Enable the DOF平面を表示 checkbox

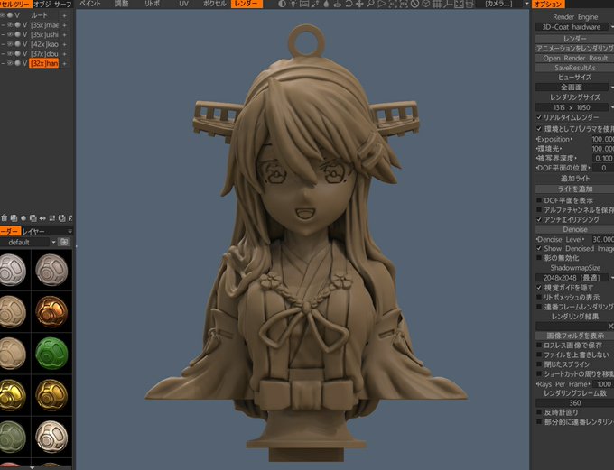coord(539,200)
